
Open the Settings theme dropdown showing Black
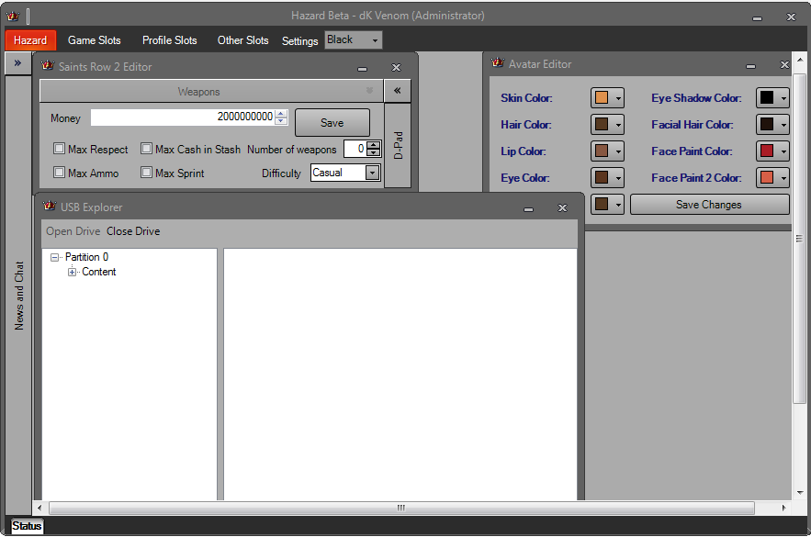coord(354,40)
